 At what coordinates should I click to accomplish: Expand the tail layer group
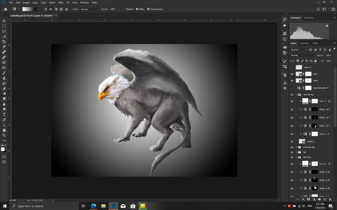click(x=296, y=152)
